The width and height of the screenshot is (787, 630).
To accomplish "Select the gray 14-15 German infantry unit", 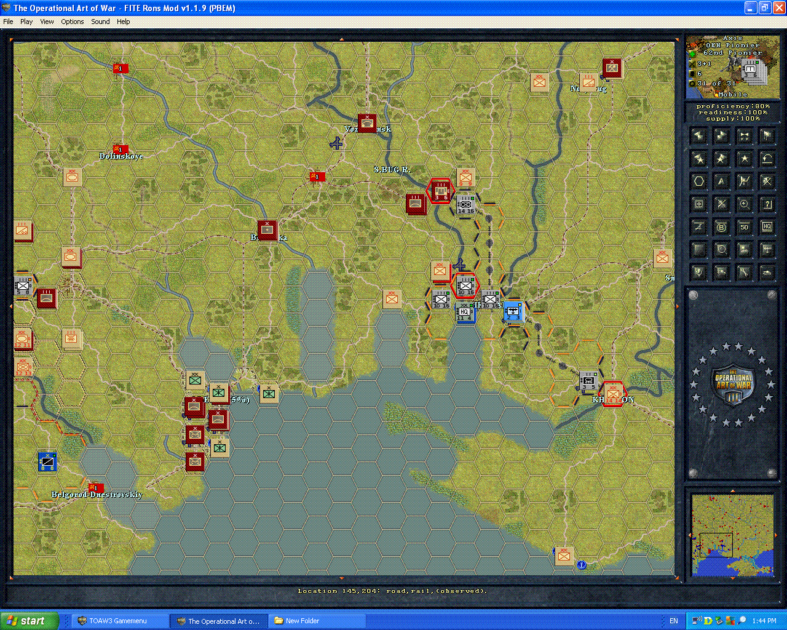I will (465, 204).
